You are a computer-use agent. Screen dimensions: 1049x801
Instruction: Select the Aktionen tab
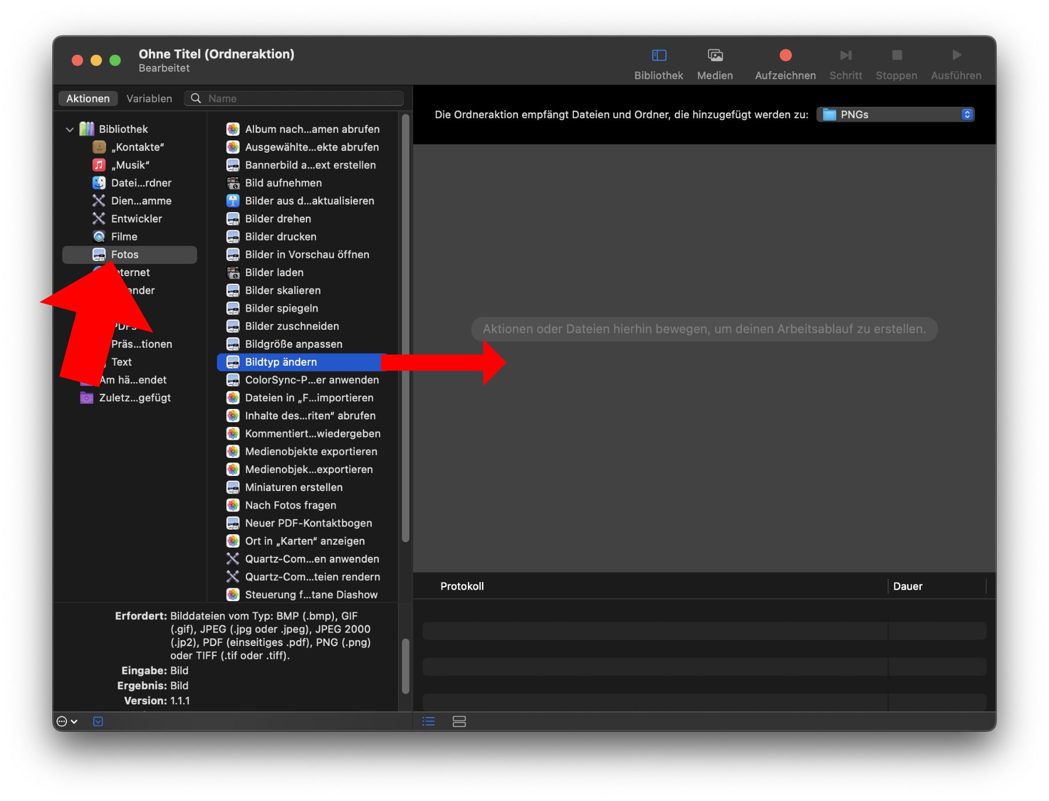[x=88, y=98]
